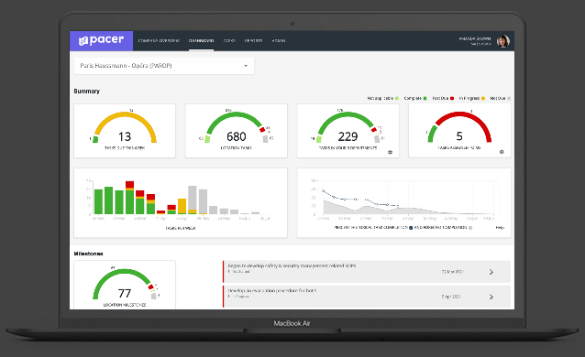Click the Milestones heading
585x357 pixels.
point(88,254)
